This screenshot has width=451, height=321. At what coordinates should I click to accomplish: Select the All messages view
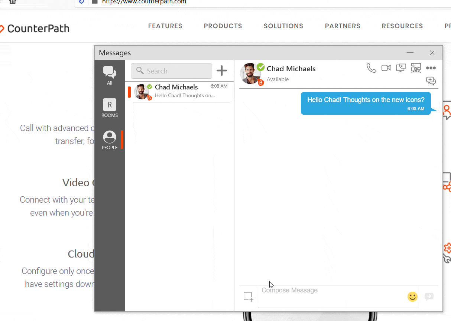coord(109,74)
